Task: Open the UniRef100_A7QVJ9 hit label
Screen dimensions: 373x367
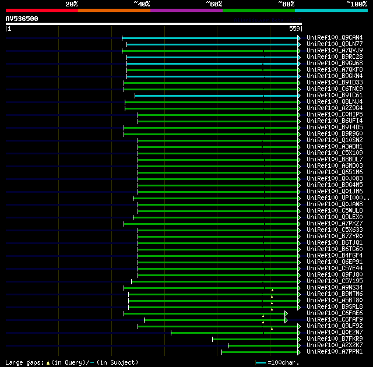Action: tap(335, 51)
